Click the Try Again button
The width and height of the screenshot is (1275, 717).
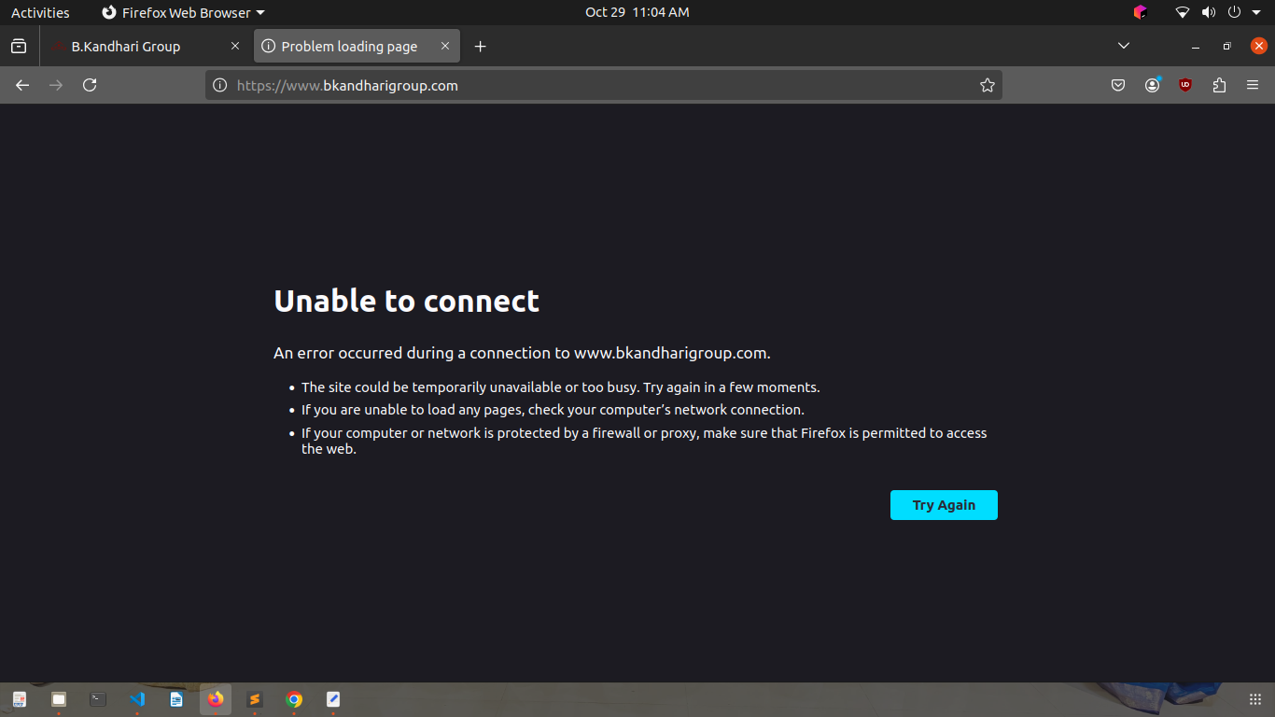[944, 505]
